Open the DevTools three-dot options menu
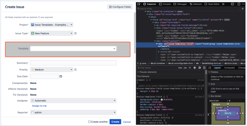Viewport: 247px width, 126px height. pos(244,4)
